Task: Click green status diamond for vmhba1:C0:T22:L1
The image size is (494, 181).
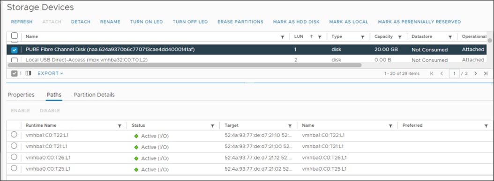Action: (136, 136)
